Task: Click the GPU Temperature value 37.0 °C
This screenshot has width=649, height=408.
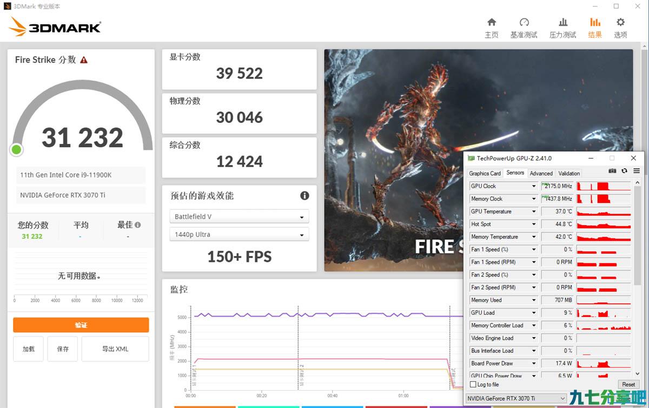Action: [x=557, y=212]
